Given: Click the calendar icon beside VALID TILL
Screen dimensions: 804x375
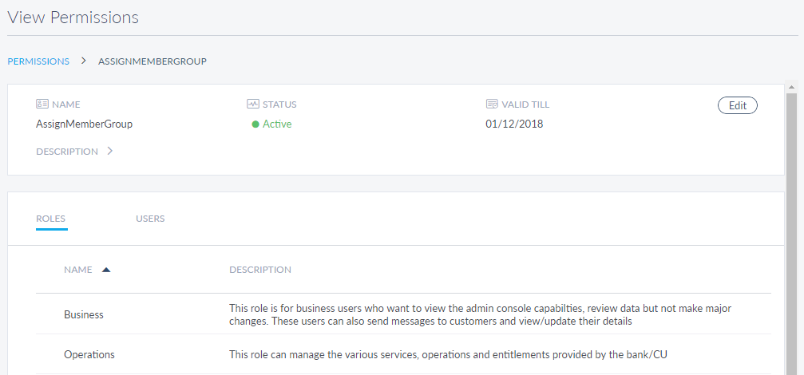Looking at the screenshot, I should tap(492, 105).
